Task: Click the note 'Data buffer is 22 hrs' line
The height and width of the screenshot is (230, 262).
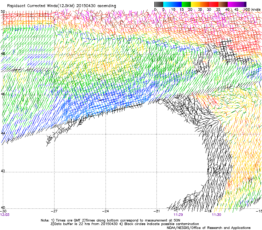Action: (x=125, y=224)
